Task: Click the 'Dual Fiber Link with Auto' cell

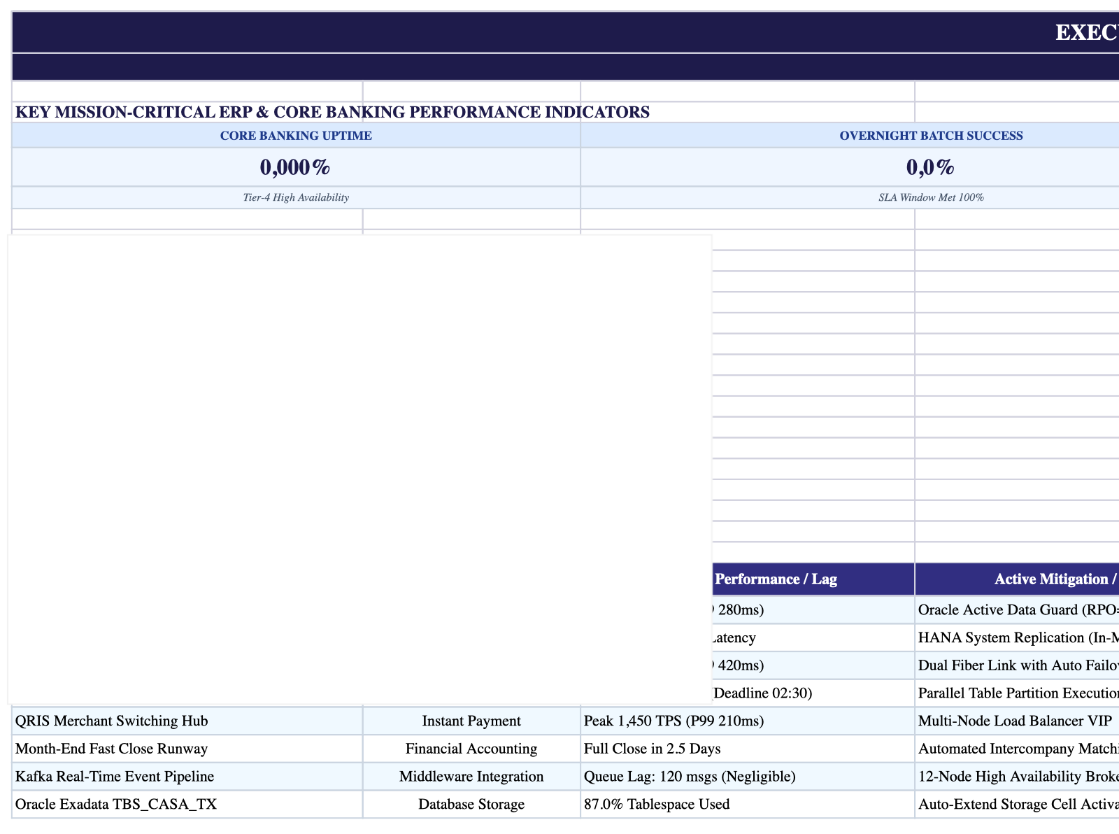Action: [x=1018, y=665]
